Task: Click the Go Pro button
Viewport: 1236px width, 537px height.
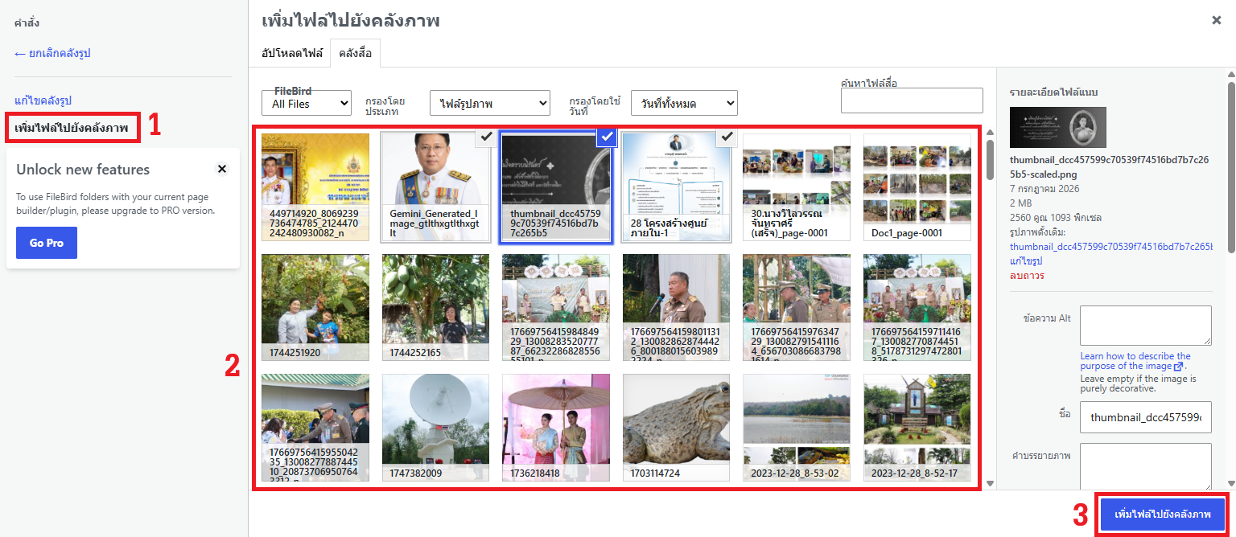Action: click(x=47, y=243)
